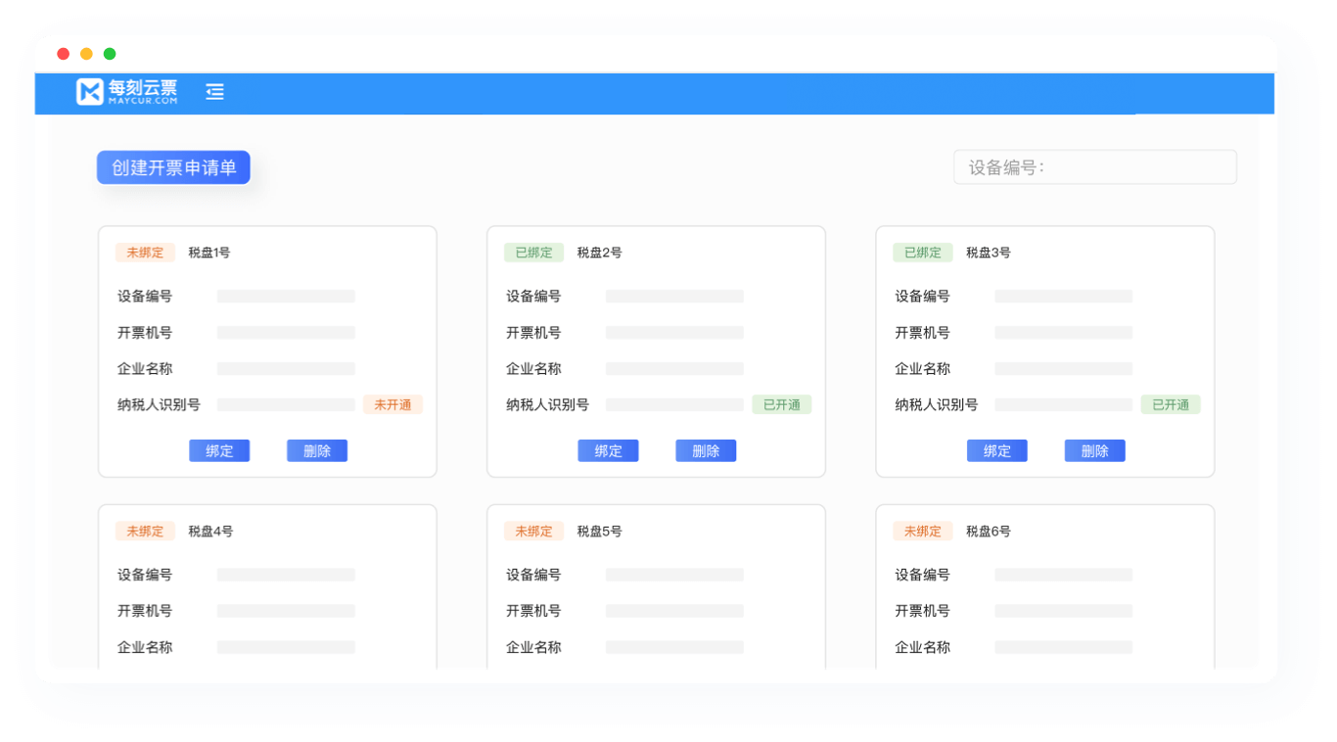
Task: Click Delete button on tax disk 3
Action: coord(1094,450)
